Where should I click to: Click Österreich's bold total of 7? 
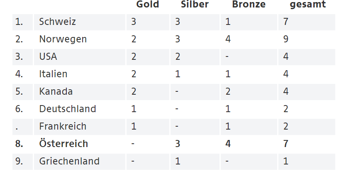pos(285,144)
